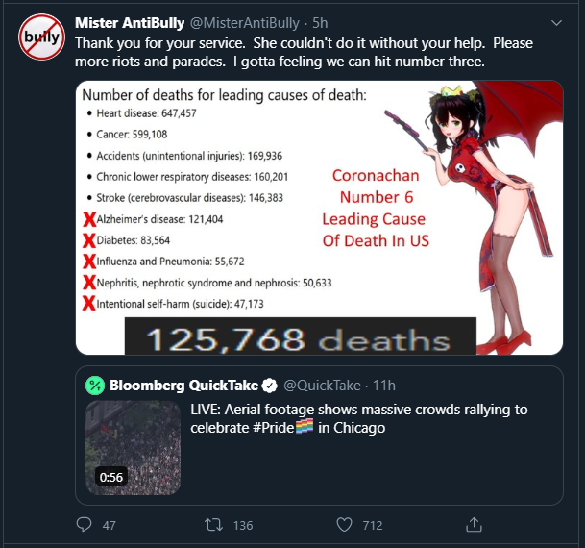Click the verified badge beside QuickTake
585x548 pixels.
click(x=269, y=386)
